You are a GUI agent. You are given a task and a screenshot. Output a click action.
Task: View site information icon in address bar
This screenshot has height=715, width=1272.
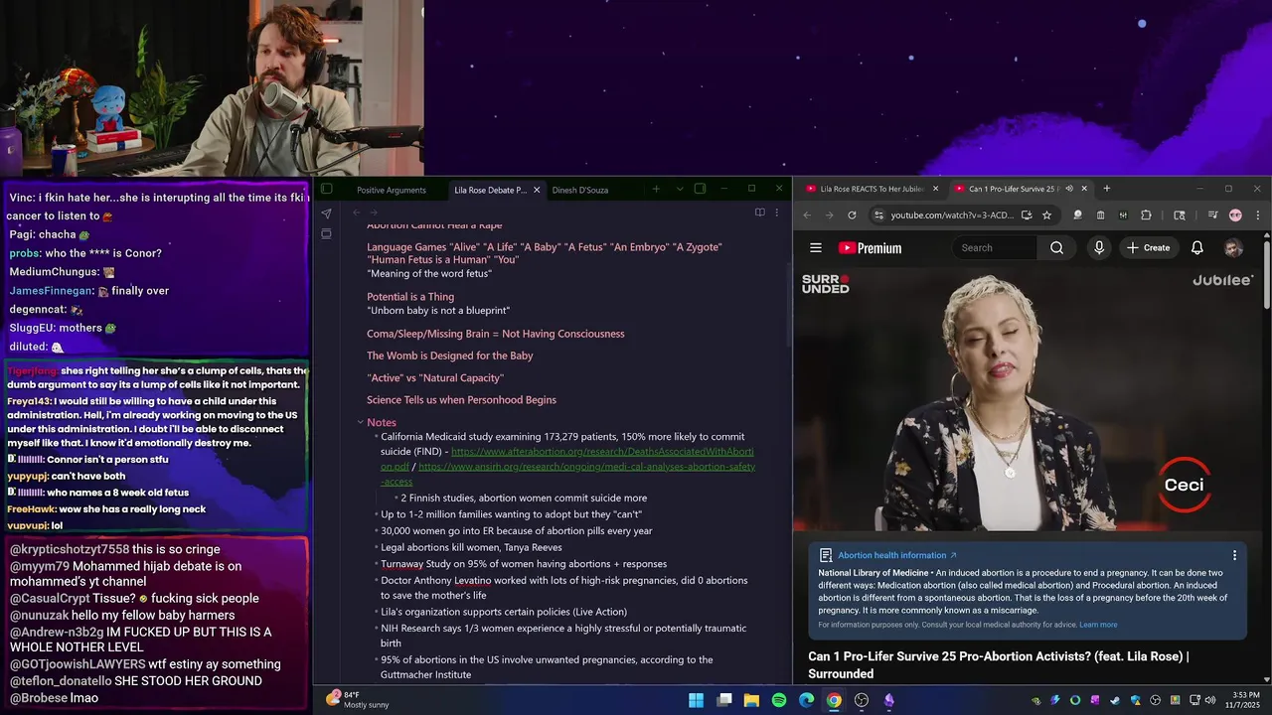(877, 214)
